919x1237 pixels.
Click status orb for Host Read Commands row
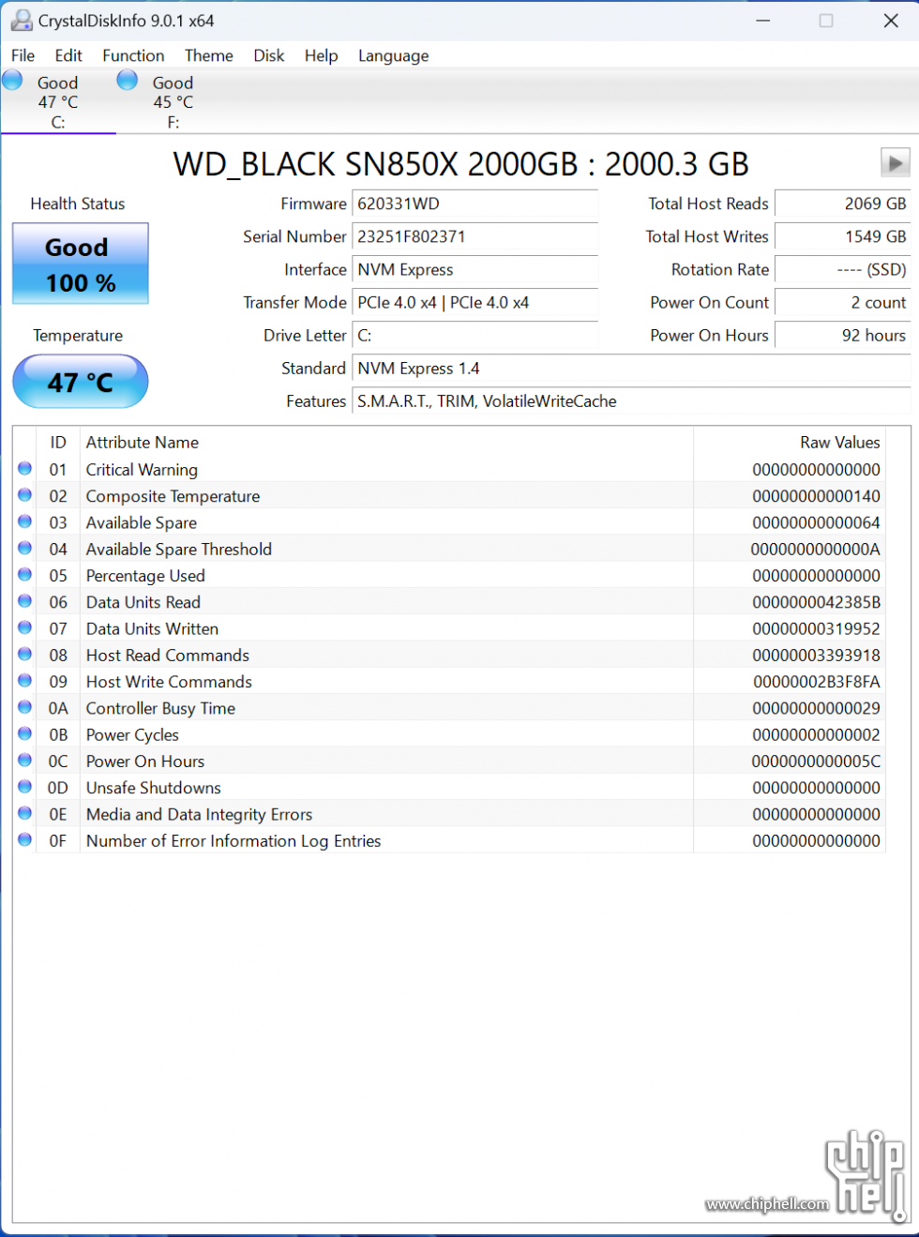[x=25, y=654]
